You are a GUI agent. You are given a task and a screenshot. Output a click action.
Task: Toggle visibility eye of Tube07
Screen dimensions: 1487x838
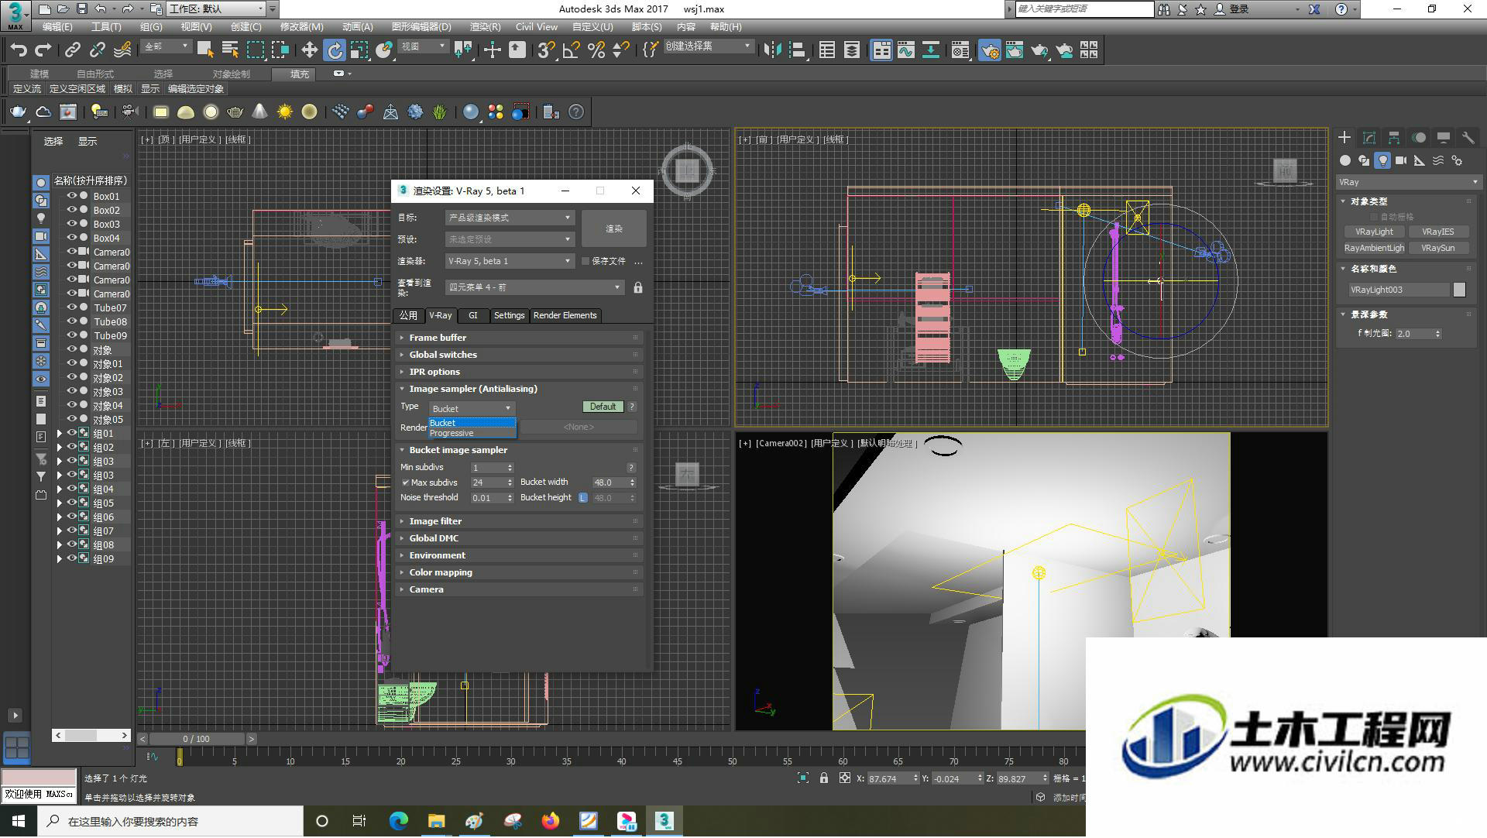tap(71, 307)
